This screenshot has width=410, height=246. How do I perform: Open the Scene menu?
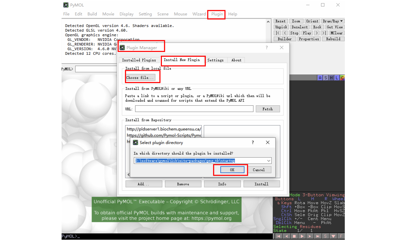pyautogui.click(x=163, y=14)
